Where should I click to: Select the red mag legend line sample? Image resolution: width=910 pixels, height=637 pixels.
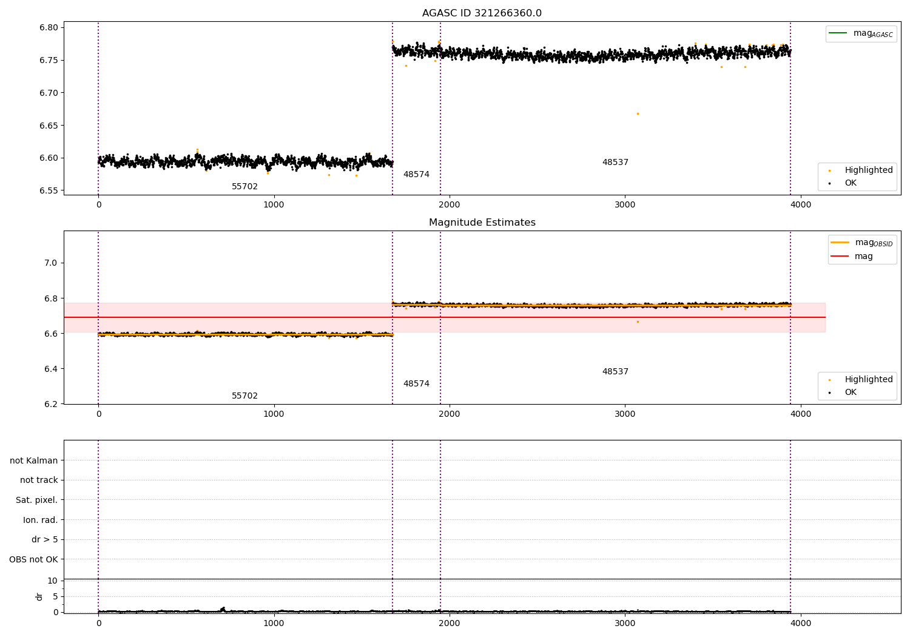tap(840, 257)
